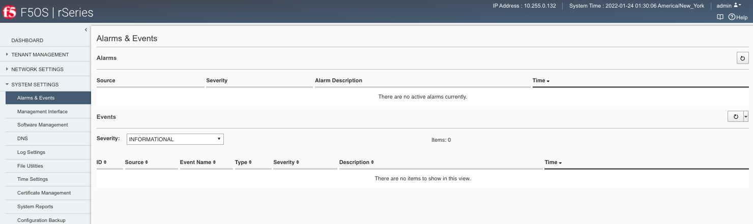Open Software Management page

pos(43,125)
